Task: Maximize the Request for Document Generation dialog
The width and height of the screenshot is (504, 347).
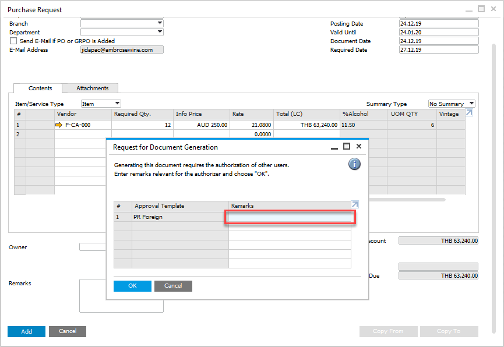Action: pyautogui.click(x=347, y=146)
